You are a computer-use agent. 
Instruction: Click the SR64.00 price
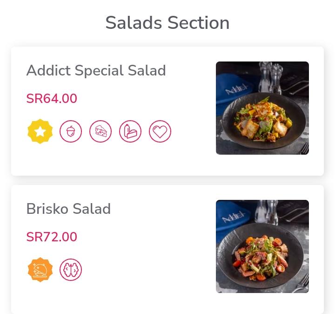point(52,98)
